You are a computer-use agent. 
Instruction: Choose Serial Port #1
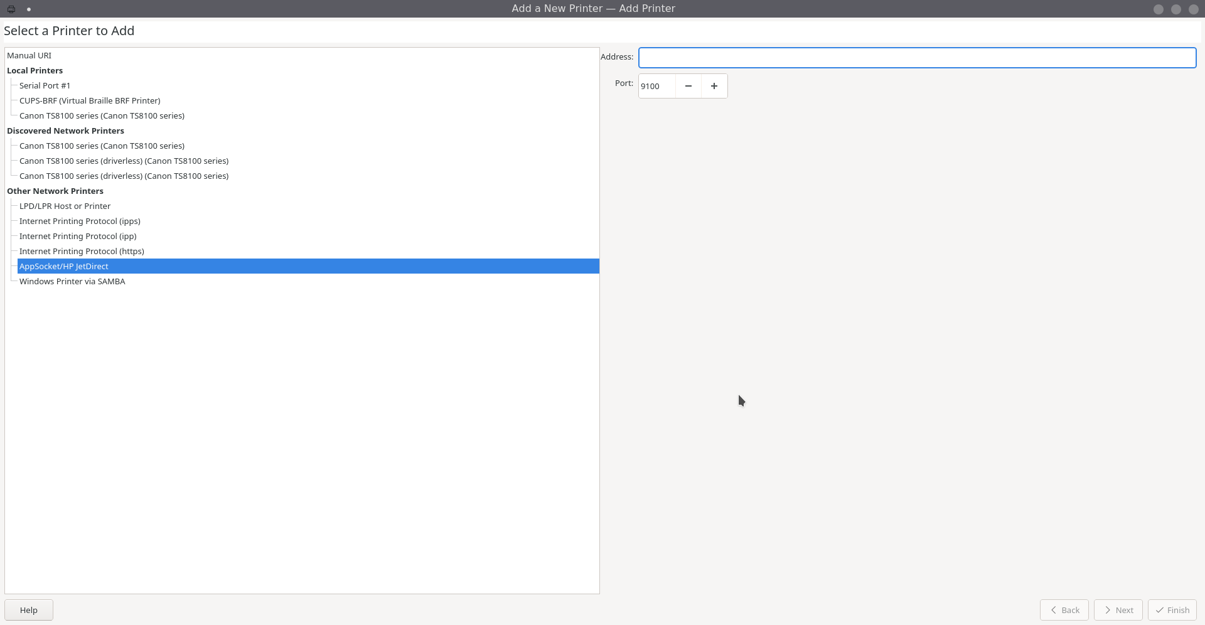[x=308, y=85]
